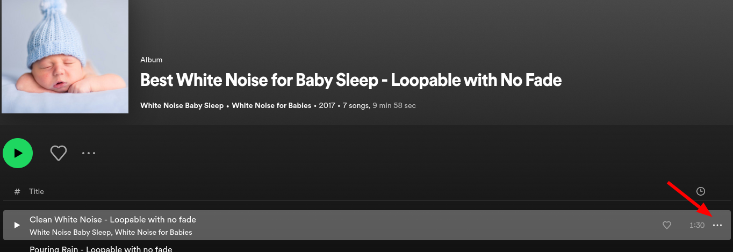
Task: Save the album with the large heart icon
Action: [x=58, y=153]
